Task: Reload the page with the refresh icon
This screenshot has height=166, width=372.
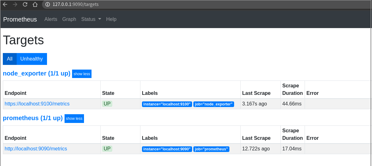Action: click(x=25, y=4)
